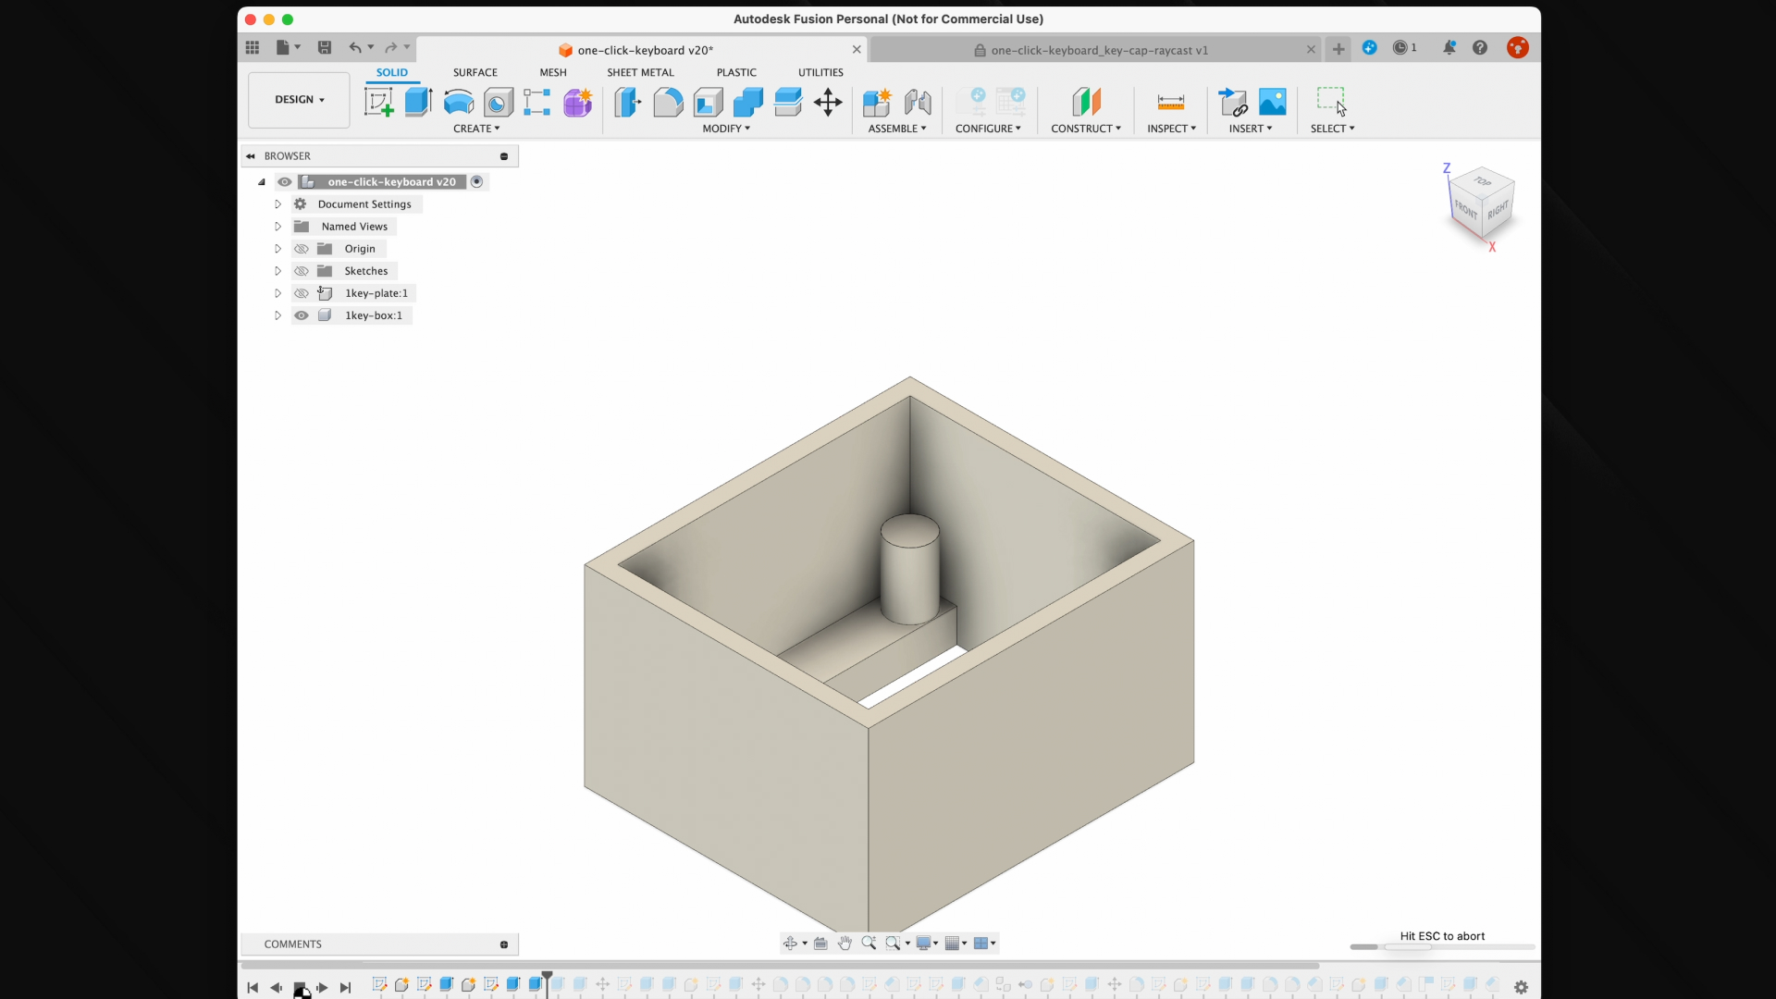Screen dimensions: 1776x999
Task: Open the SELECT menu label
Action: [1332, 129]
